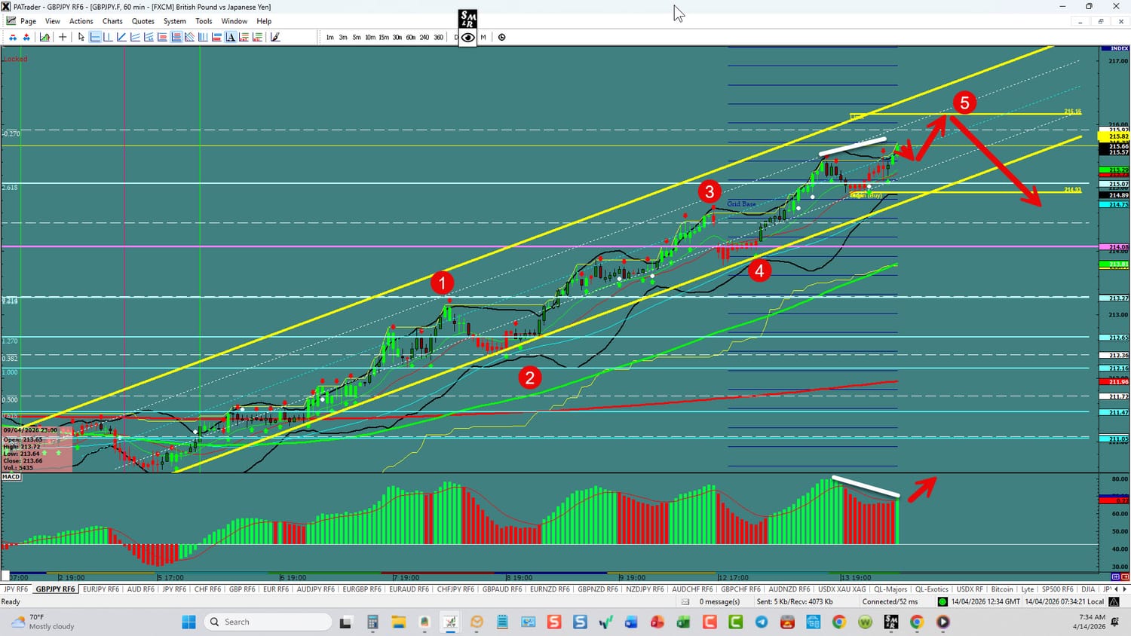Select the arrow pointer tool

tap(81, 37)
